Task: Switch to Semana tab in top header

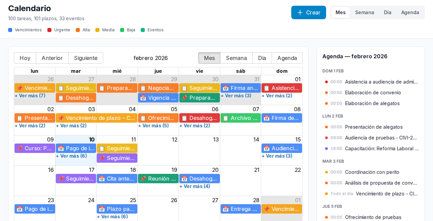Action: (x=365, y=12)
